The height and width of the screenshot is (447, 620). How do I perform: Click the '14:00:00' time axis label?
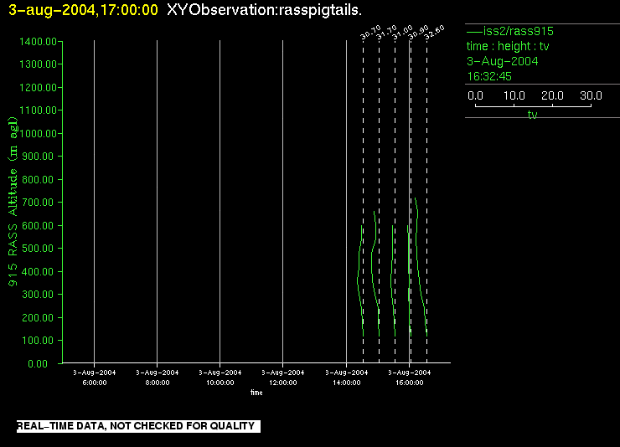346,383
